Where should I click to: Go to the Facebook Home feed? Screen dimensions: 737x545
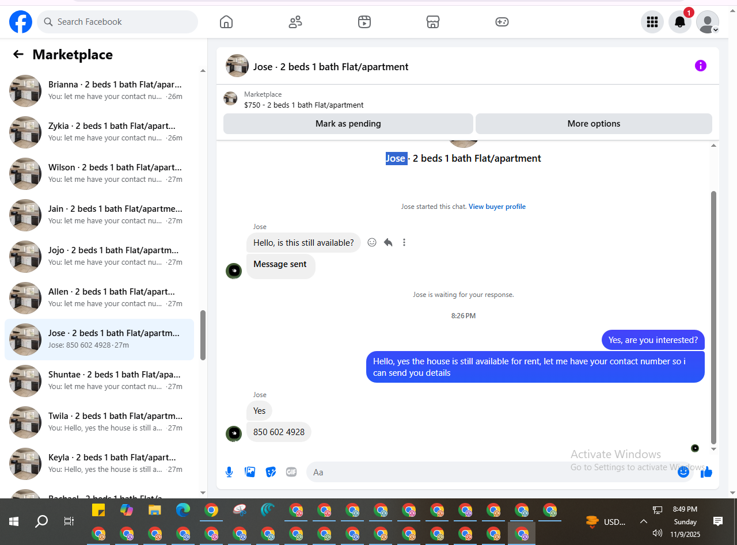(x=226, y=22)
